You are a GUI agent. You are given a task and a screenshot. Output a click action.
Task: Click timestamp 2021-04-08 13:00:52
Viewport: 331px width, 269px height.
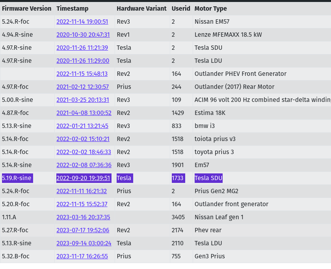(x=84, y=113)
